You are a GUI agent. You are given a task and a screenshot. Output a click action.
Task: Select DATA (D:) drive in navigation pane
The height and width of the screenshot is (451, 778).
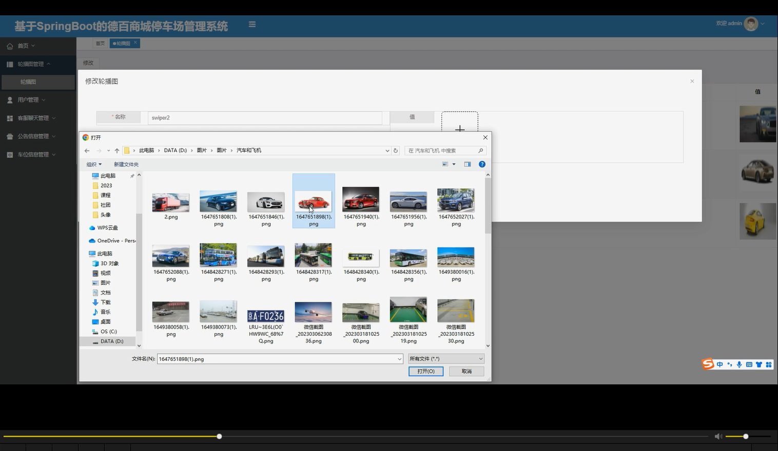click(112, 341)
